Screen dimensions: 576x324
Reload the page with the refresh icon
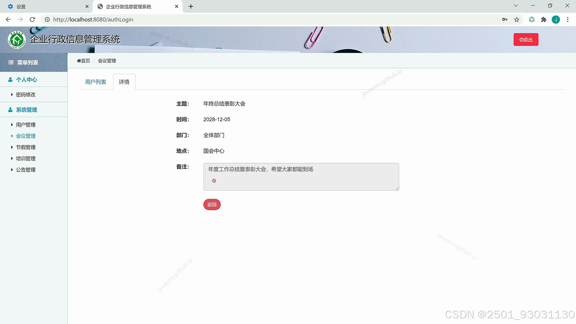(32, 19)
